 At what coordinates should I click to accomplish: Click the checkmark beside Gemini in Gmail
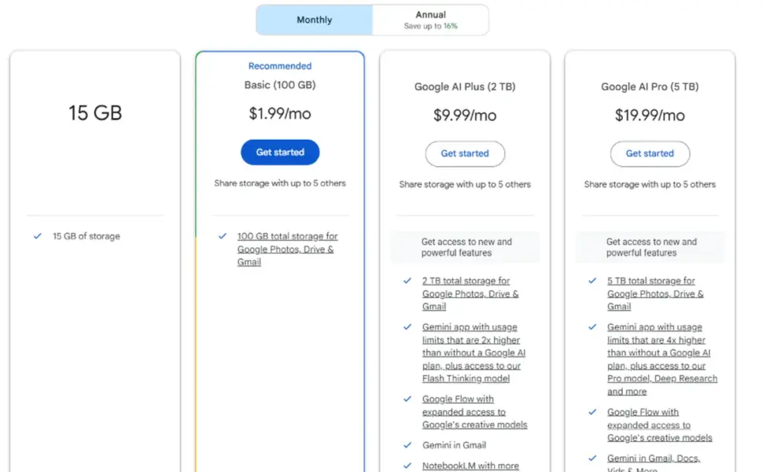click(407, 445)
